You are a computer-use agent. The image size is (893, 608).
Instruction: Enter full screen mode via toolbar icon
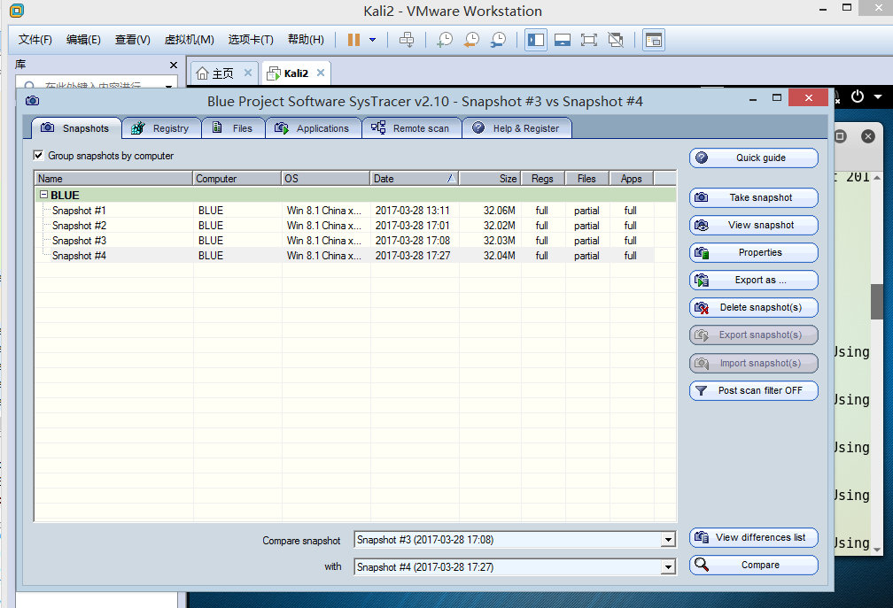click(x=589, y=40)
